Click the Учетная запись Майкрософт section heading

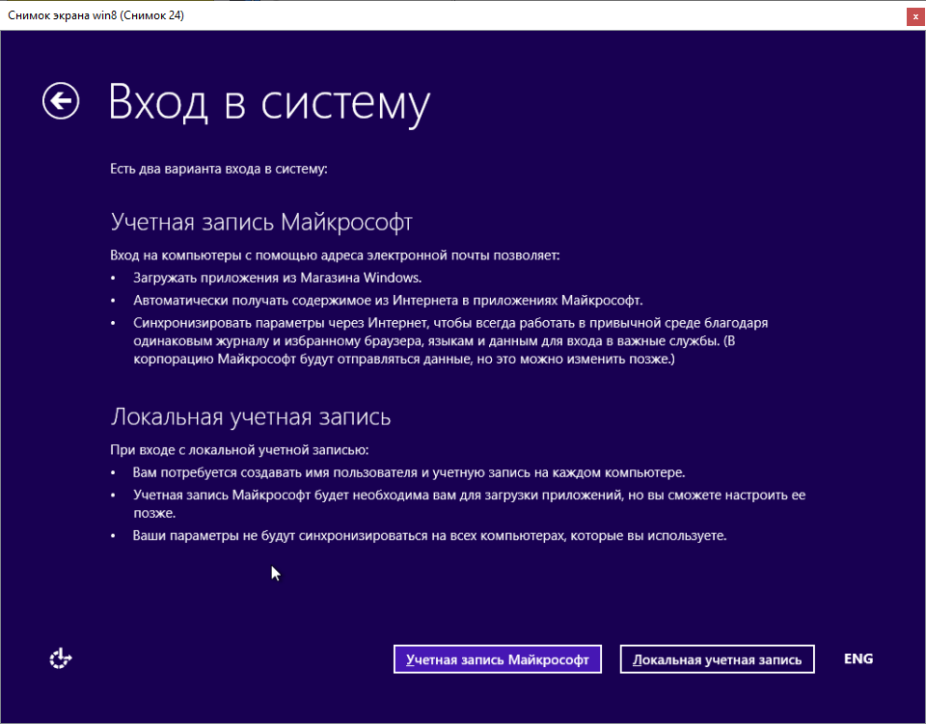tap(261, 223)
